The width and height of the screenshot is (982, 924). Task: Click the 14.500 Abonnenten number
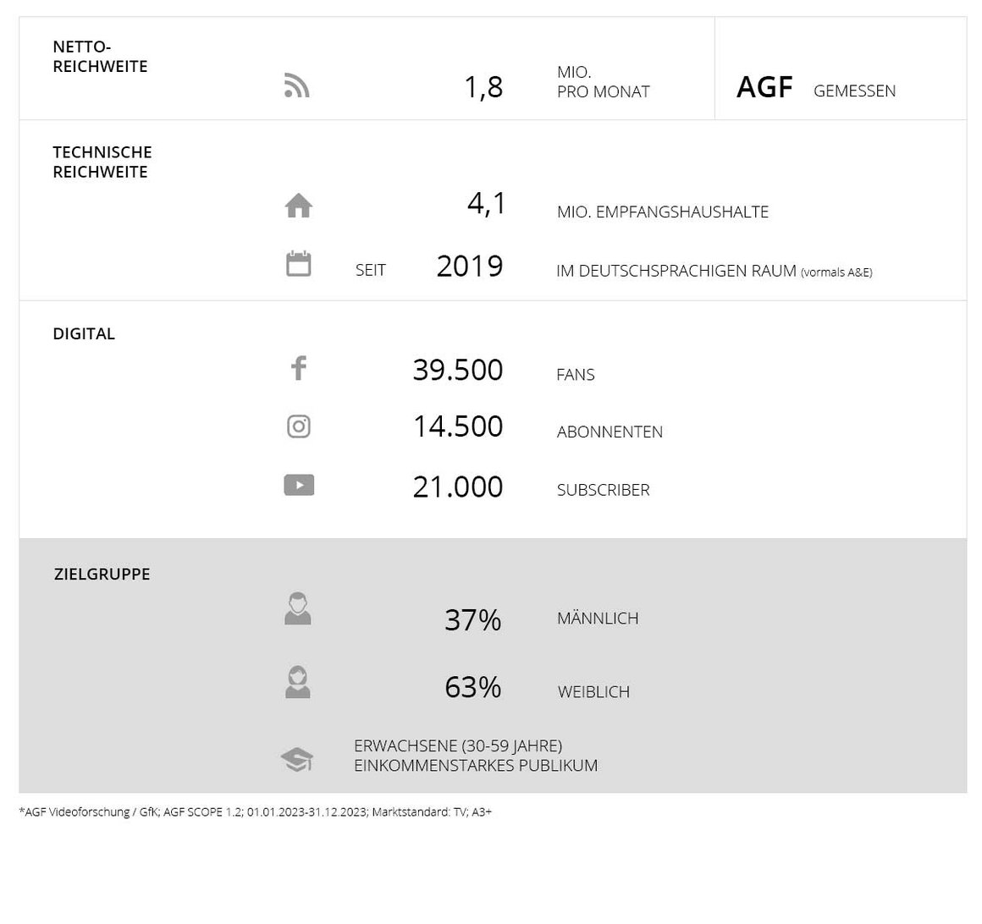tap(458, 427)
